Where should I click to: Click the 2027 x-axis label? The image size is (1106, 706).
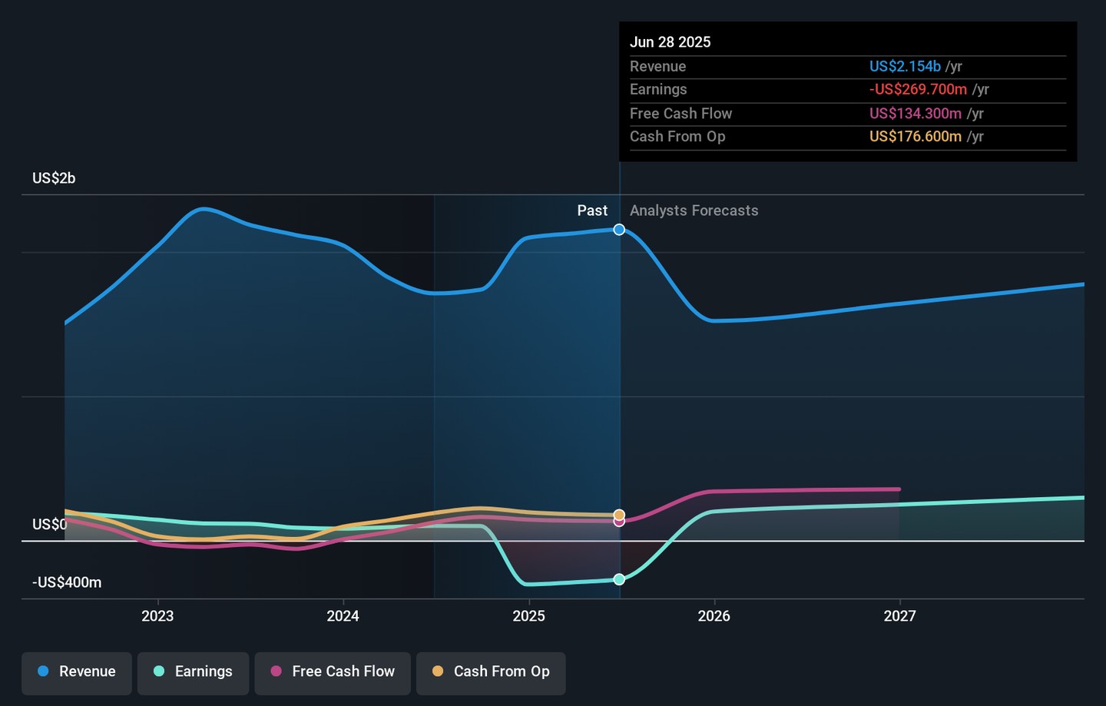tap(899, 616)
